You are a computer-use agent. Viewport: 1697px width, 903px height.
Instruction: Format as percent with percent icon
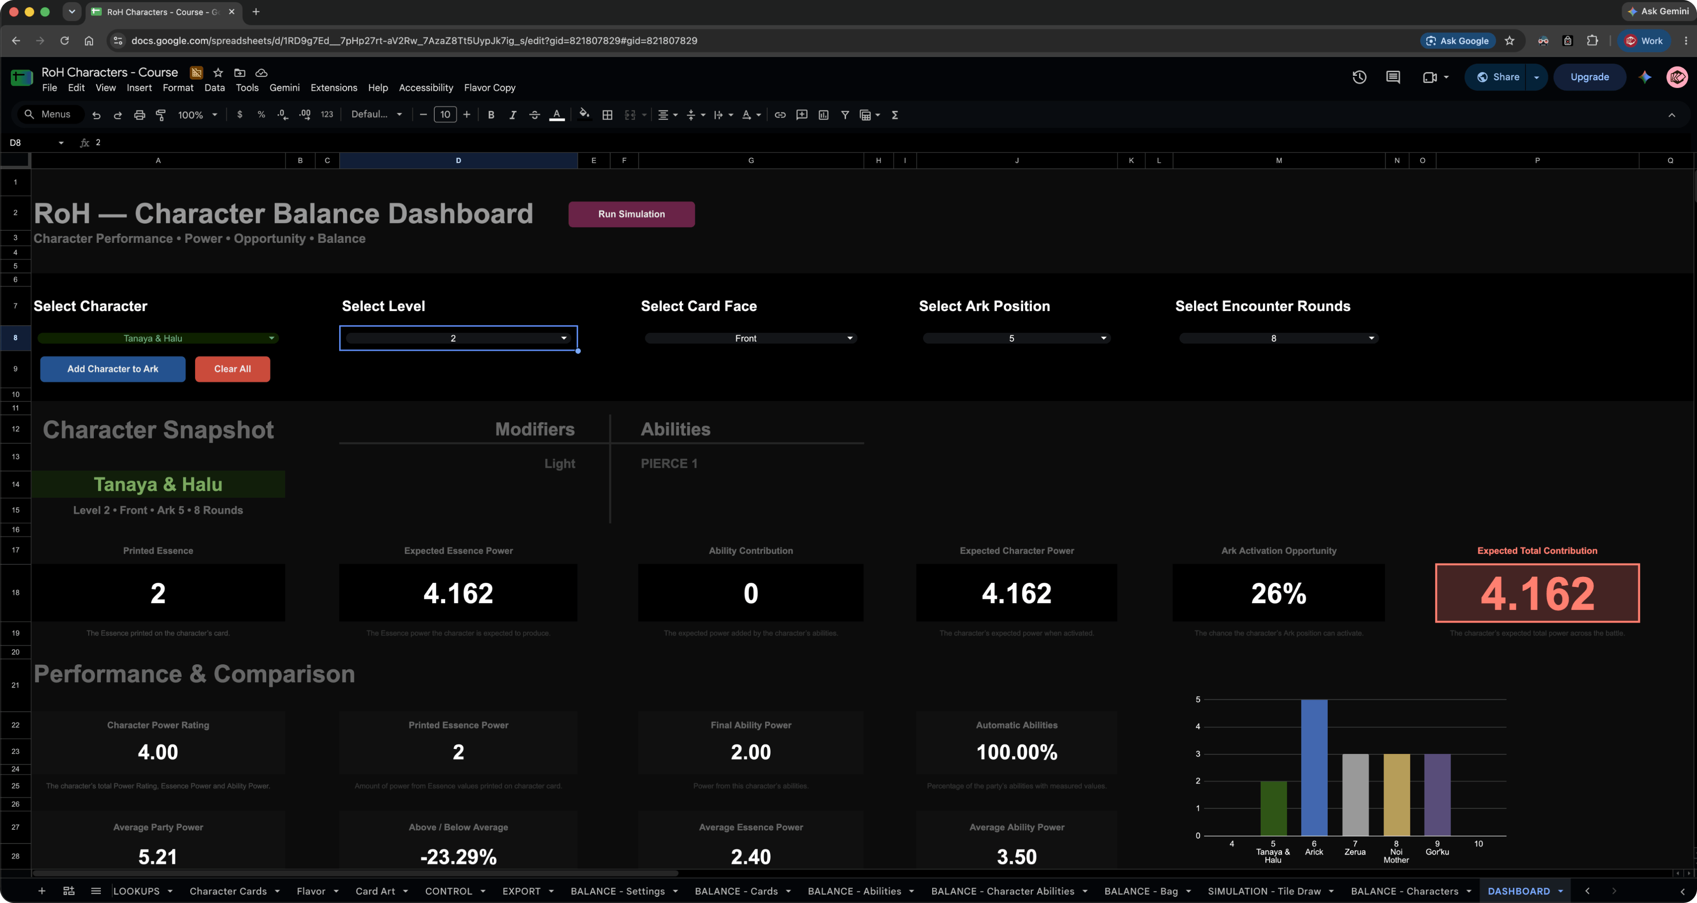coord(262,115)
